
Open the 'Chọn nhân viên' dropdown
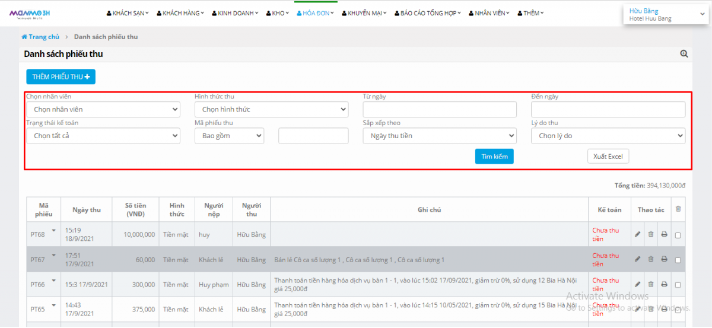pos(103,110)
